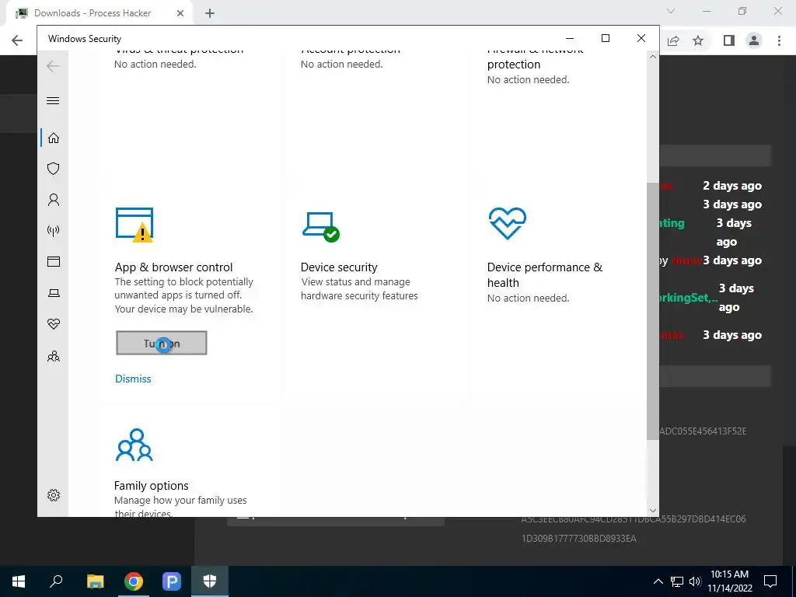Close the Downloads - Process Hacker tab
The image size is (796, 597).
(180, 13)
